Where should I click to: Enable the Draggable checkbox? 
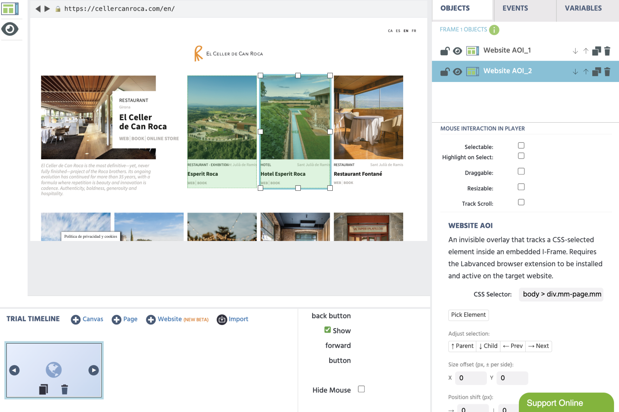[521, 171]
